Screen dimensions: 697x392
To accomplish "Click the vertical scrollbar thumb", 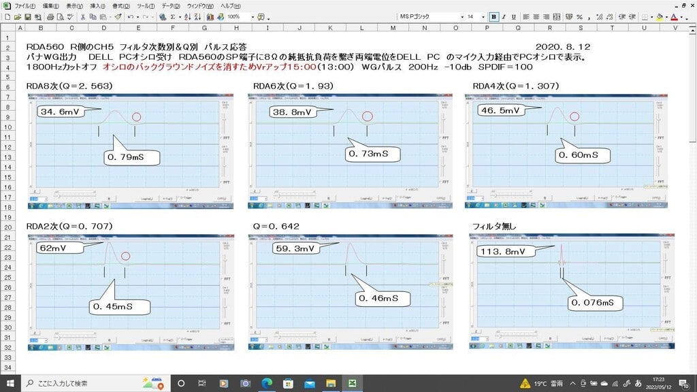I will [692, 89].
